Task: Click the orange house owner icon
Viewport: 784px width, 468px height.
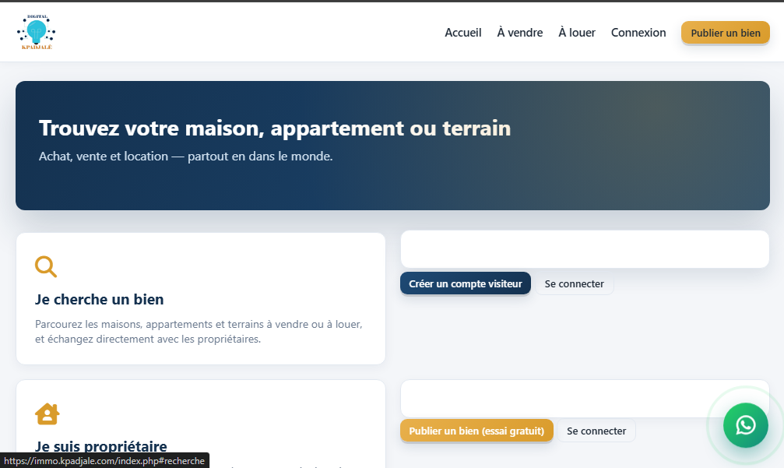Action: pyautogui.click(x=47, y=414)
